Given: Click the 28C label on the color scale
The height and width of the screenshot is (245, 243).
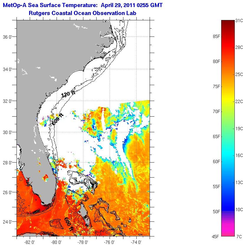Looking at the screenshot, I should [239, 47].
